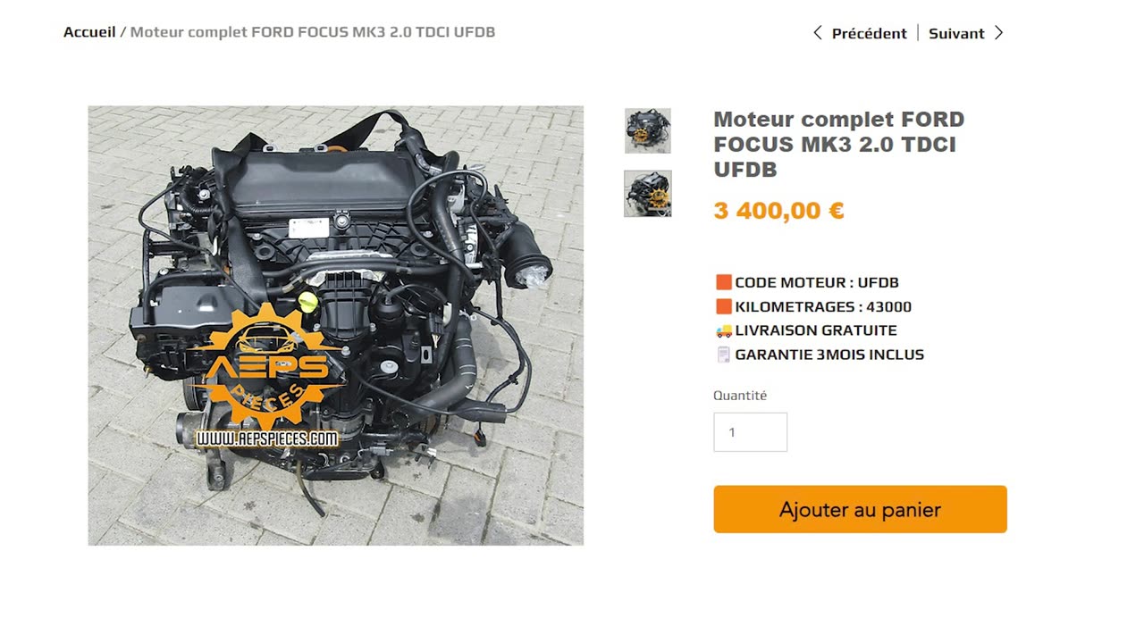Click the warranty document icon

[724, 355]
